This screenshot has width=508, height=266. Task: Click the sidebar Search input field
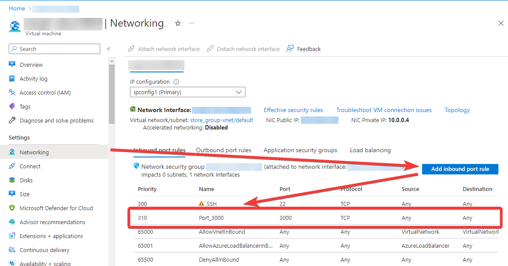(x=55, y=49)
